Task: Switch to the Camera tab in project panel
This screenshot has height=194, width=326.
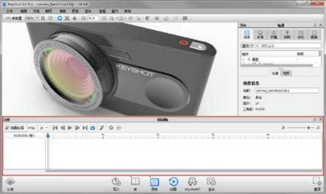Action: (x=301, y=34)
